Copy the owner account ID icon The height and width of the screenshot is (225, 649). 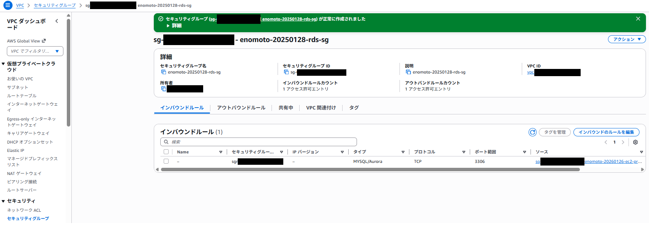pos(164,89)
